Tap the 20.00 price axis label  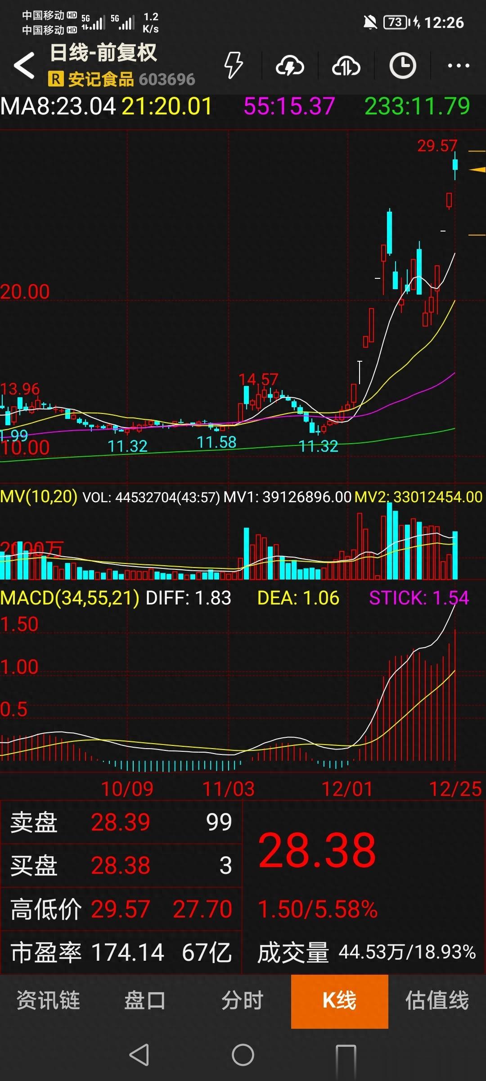[25, 292]
